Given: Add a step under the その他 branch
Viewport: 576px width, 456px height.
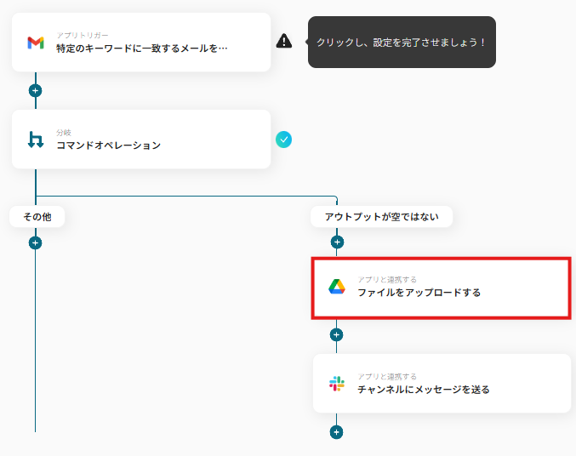Looking at the screenshot, I should (35, 242).
